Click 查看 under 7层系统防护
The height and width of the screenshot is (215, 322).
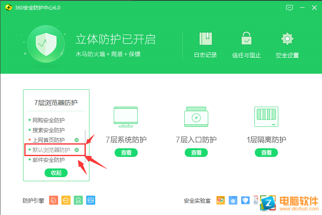pos(126,152)
